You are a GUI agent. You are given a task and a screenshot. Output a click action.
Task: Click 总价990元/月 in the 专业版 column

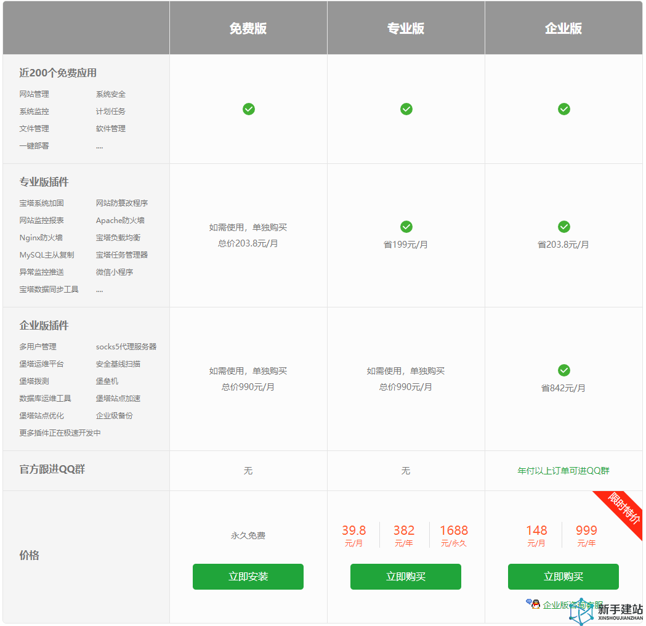(x=406, y=387)
